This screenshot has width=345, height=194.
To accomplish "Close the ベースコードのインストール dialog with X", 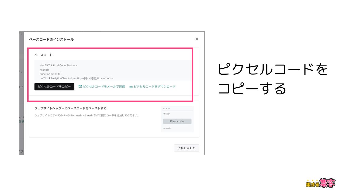I will [x=197, y=39].
